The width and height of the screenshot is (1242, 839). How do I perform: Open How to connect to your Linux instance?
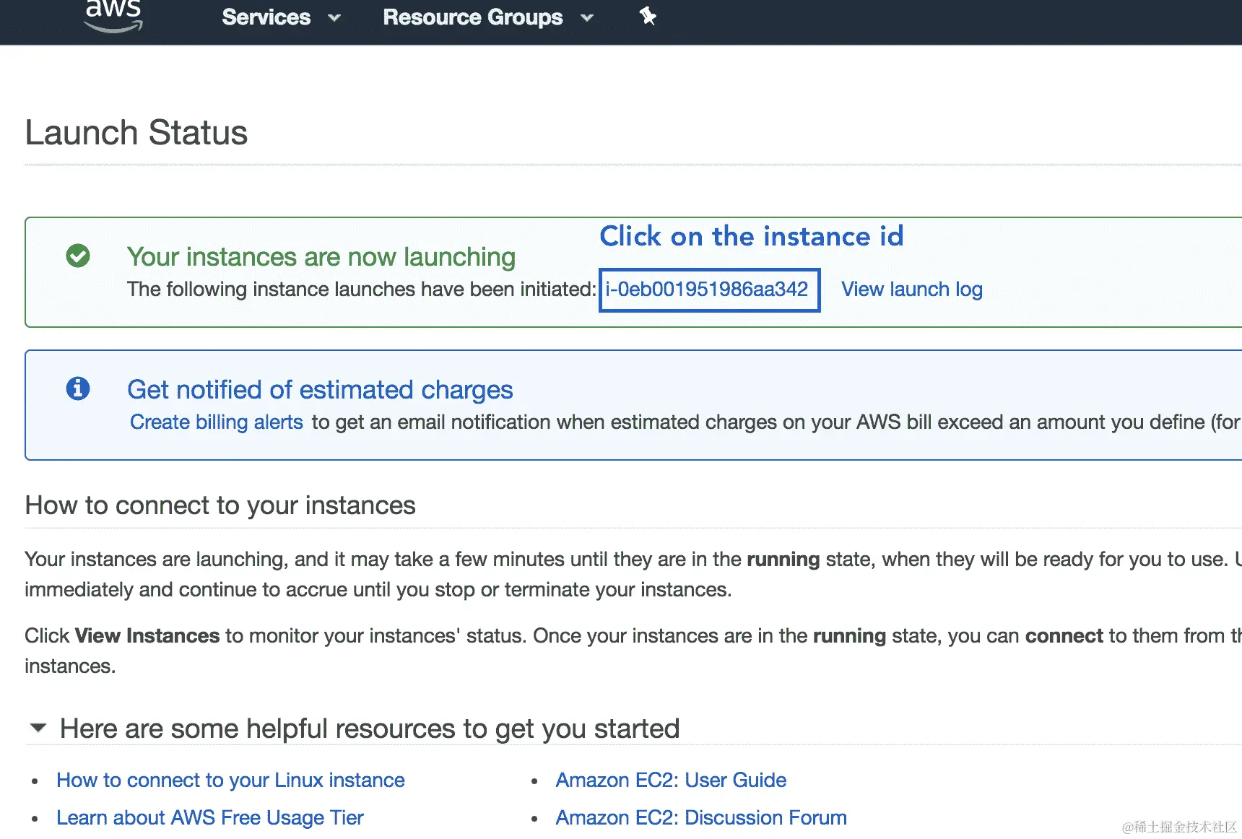tap(230, 781)
